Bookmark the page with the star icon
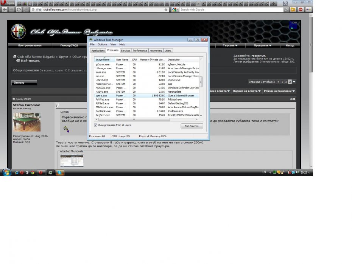The width and height of the screenshot is (352, 264). tap(166, 9)
